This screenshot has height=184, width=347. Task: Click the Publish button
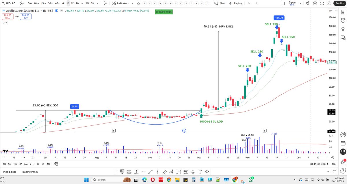point(339,3)
